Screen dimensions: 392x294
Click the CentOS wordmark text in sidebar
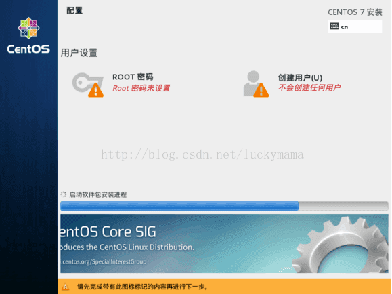[x=28, y=49]
